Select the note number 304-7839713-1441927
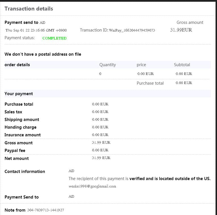217x215 pixels. [x=45, y=210]
